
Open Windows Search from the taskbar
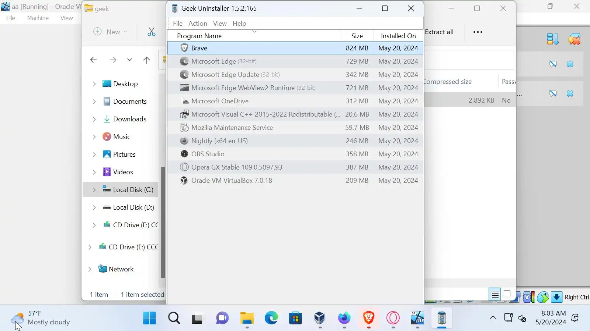(174, 318)
